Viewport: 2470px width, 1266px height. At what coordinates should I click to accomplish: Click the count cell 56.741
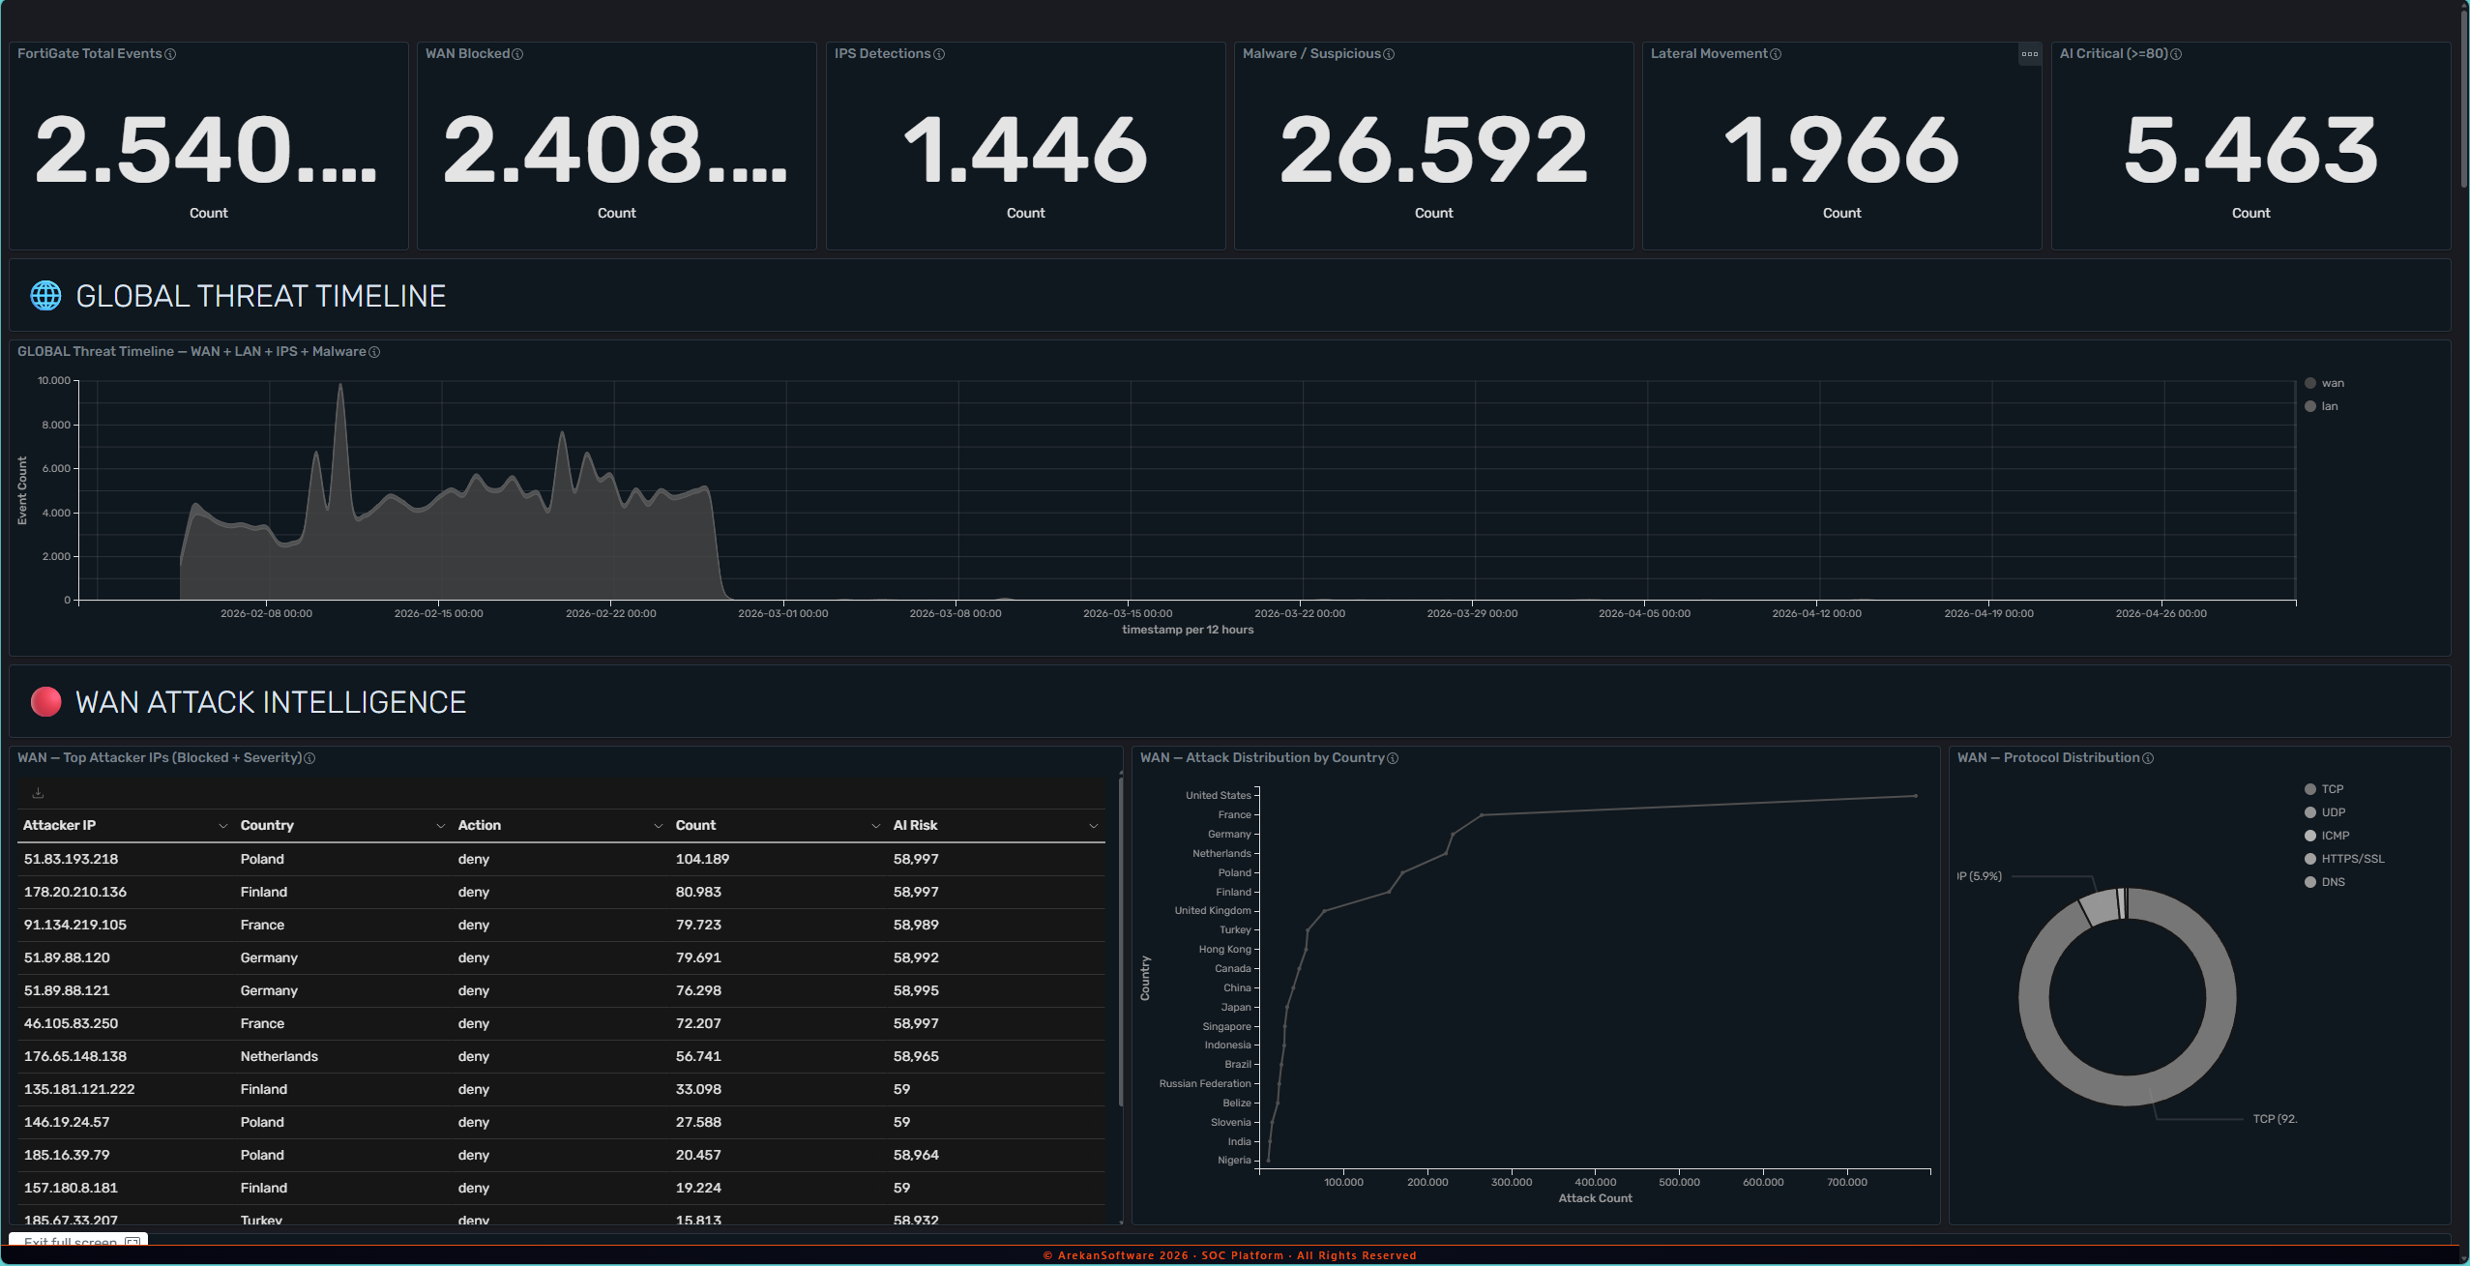pyautogui.click(x=698, y=1056)
